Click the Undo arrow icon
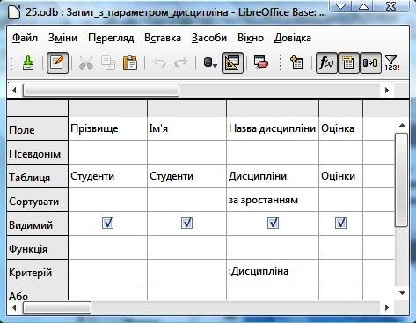 pyautogui.click(x=159, y=62)
